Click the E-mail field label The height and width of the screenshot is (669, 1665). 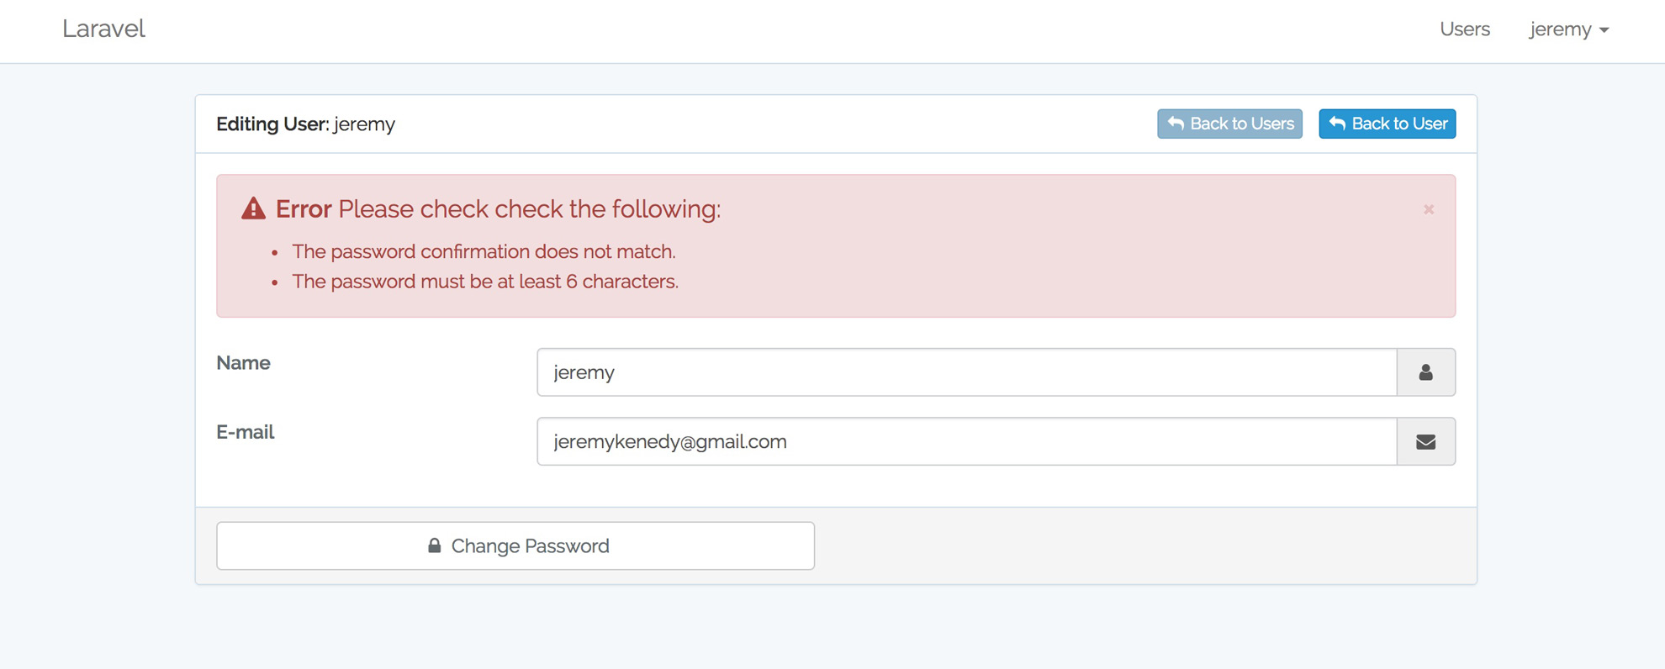(245, 432)
